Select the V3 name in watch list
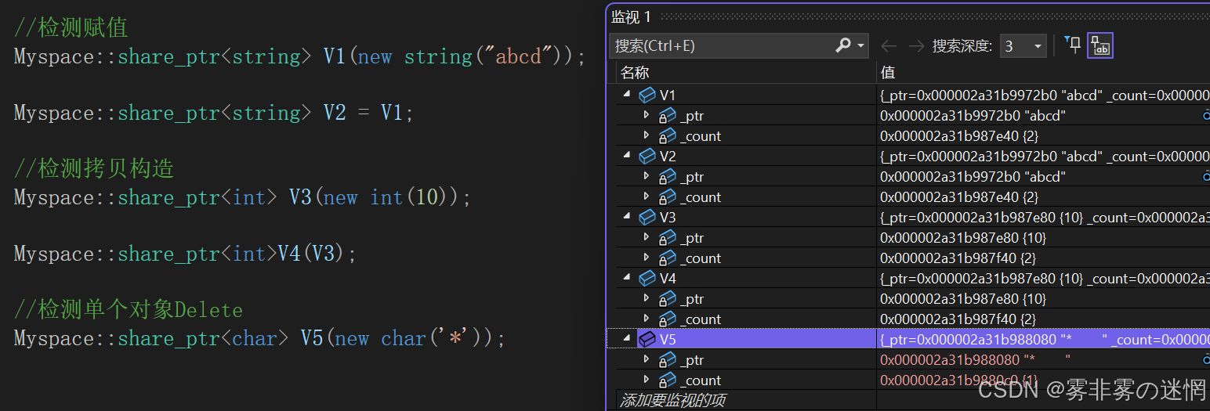1210x411 pixels. pyautogui.click(x=668, y=217)
